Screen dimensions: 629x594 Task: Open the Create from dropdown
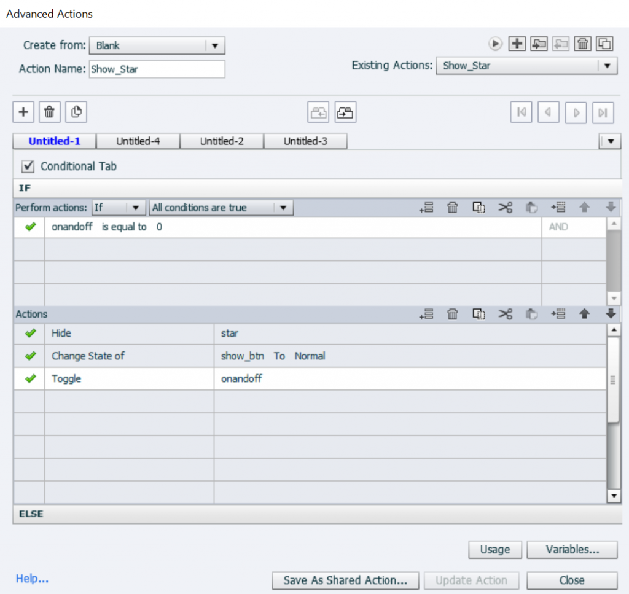tap(215, 45)
